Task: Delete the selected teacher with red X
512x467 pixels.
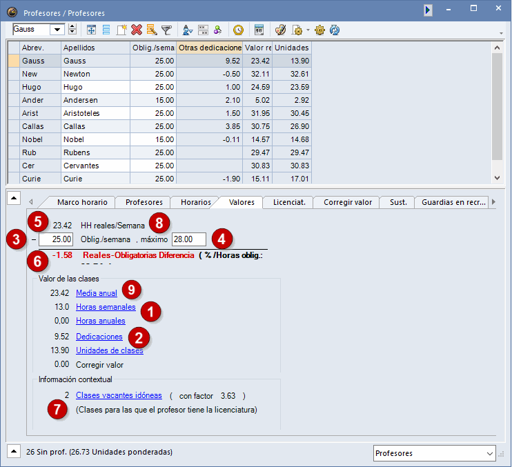Action: click(x=137, y=30)
